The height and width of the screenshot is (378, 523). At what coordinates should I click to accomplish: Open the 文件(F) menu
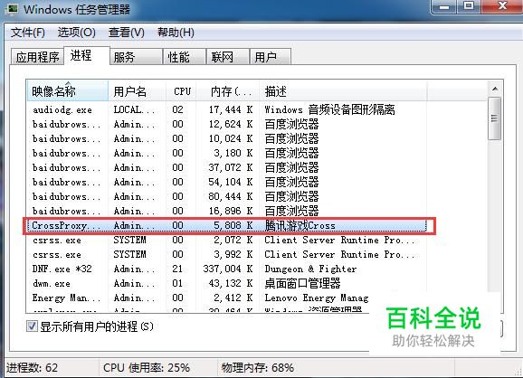tap(28, 33)
